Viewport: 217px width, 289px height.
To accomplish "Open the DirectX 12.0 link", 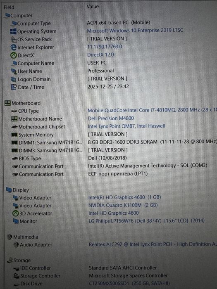I will [100, 55].
